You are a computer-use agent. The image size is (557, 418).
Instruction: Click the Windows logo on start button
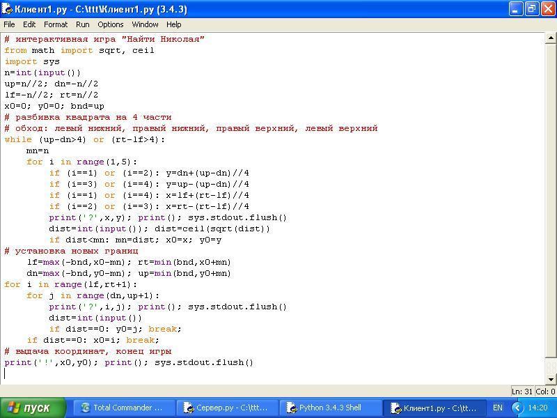click(x=13, y=408)
